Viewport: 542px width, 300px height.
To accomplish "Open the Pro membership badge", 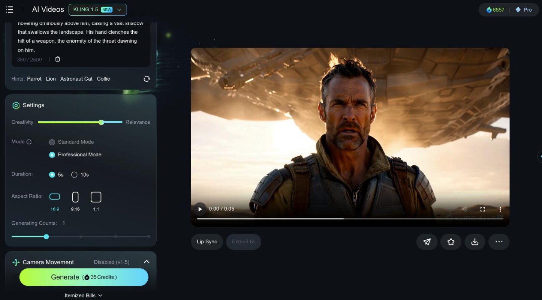I will 524,10.
